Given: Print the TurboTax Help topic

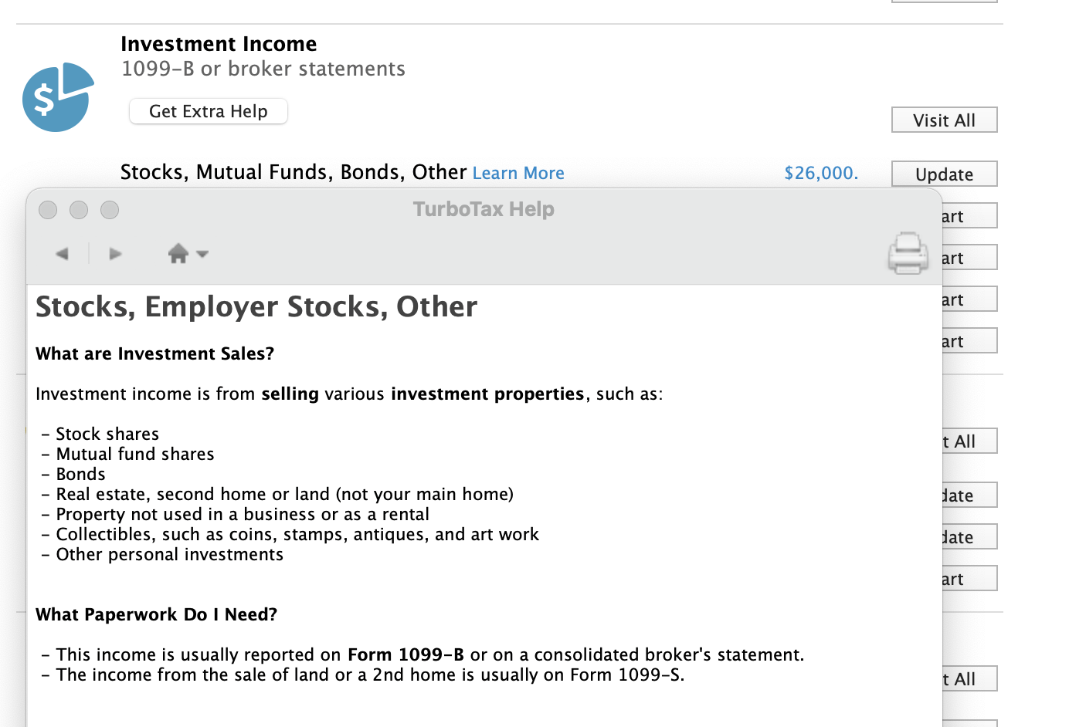Looking at the screenshot, I should [x=908, y=253].
